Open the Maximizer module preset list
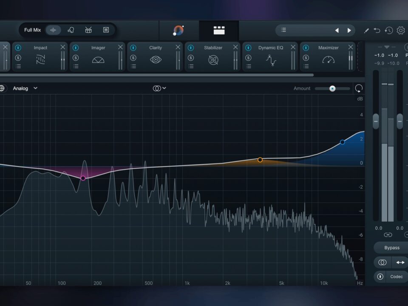 [x=306, y=66]
